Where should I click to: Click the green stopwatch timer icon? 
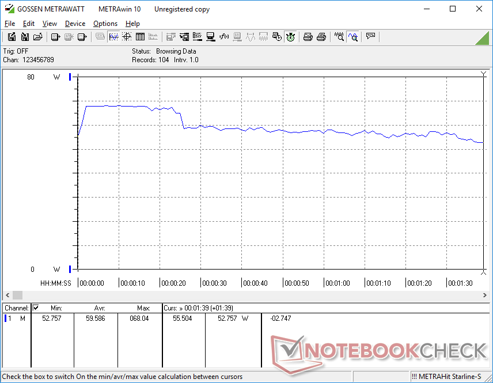[x=290, y=37]
